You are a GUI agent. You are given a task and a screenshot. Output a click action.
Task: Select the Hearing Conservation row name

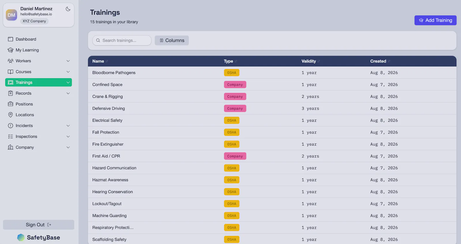coord(113,192)
